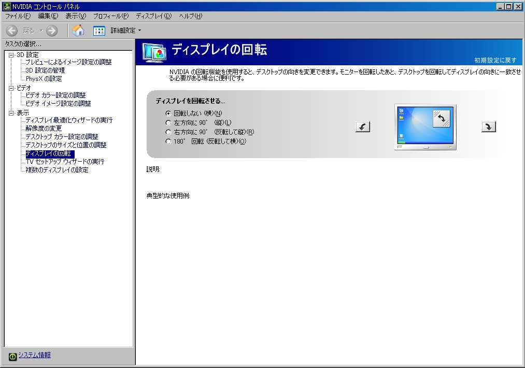Select 解像度の変更 tree item

pyautogui.click(x=44, y=128)
